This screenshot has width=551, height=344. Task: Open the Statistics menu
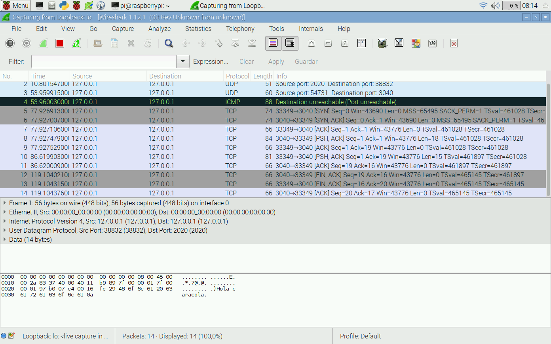[x=198, y=29]
